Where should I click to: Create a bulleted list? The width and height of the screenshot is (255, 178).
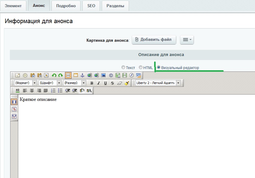(60, 90)
